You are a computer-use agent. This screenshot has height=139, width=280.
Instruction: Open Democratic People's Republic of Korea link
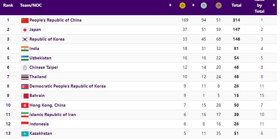[68, 86]
